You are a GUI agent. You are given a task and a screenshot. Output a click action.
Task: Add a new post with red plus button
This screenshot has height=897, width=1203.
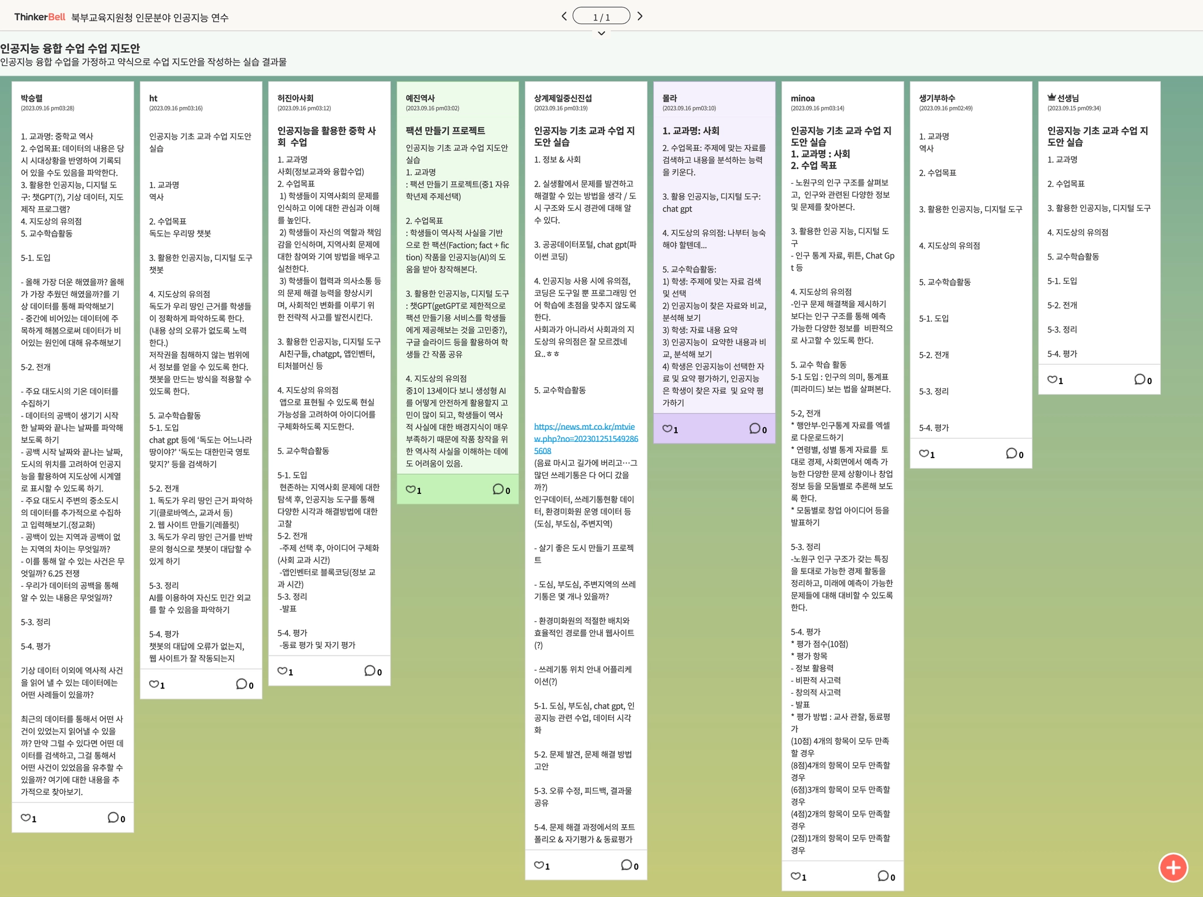tap(1173, 867)
